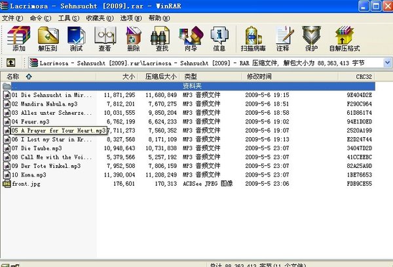Expand the address bar path dropdown
The width and height of the screenshot is (393, 267).
coord(387,62)
